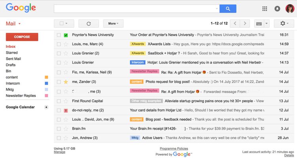Open the Inbox folder
297x164 pixels.
pos(11,47)
